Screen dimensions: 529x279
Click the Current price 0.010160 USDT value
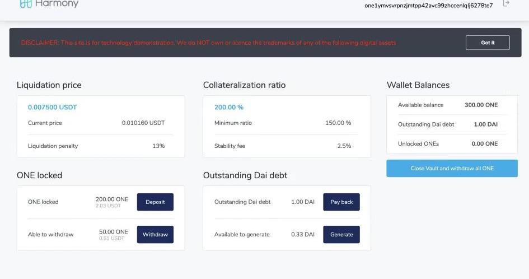coord(143,123)
